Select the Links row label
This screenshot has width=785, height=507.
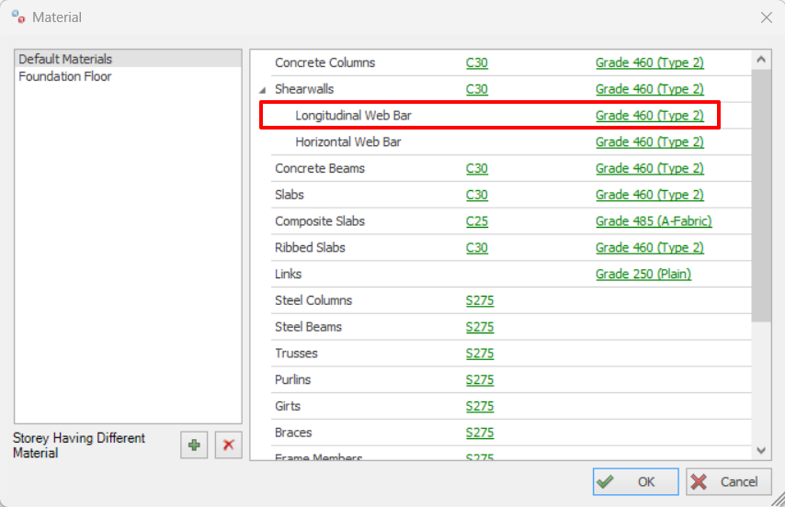point(288,275)
